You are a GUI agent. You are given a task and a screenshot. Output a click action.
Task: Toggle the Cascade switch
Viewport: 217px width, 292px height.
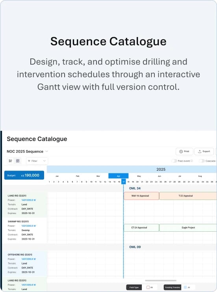(202, 161)
